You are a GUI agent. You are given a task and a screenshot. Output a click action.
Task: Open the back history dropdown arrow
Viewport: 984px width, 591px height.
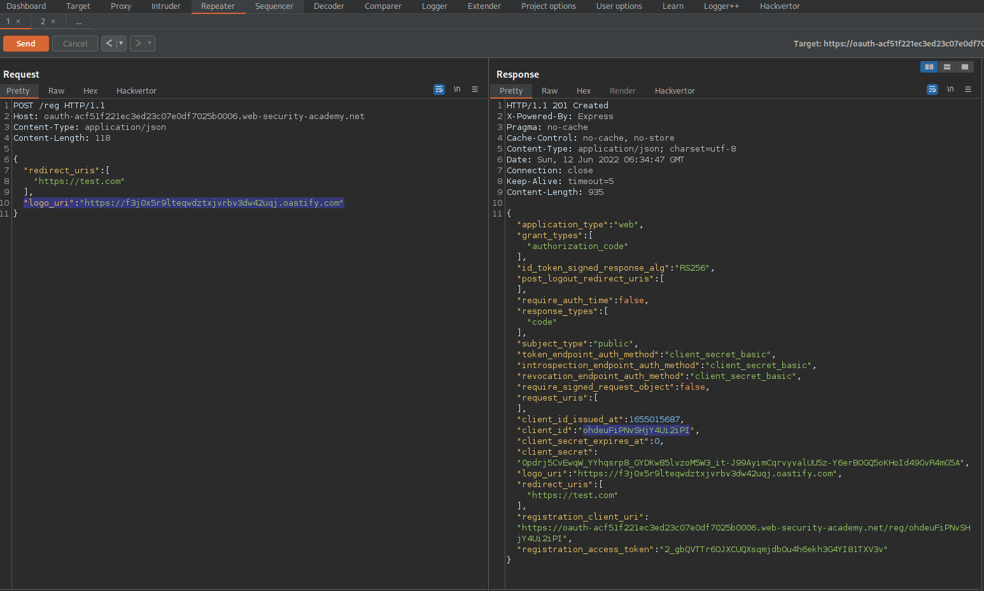pyautogui.click(x=121, y=43)
